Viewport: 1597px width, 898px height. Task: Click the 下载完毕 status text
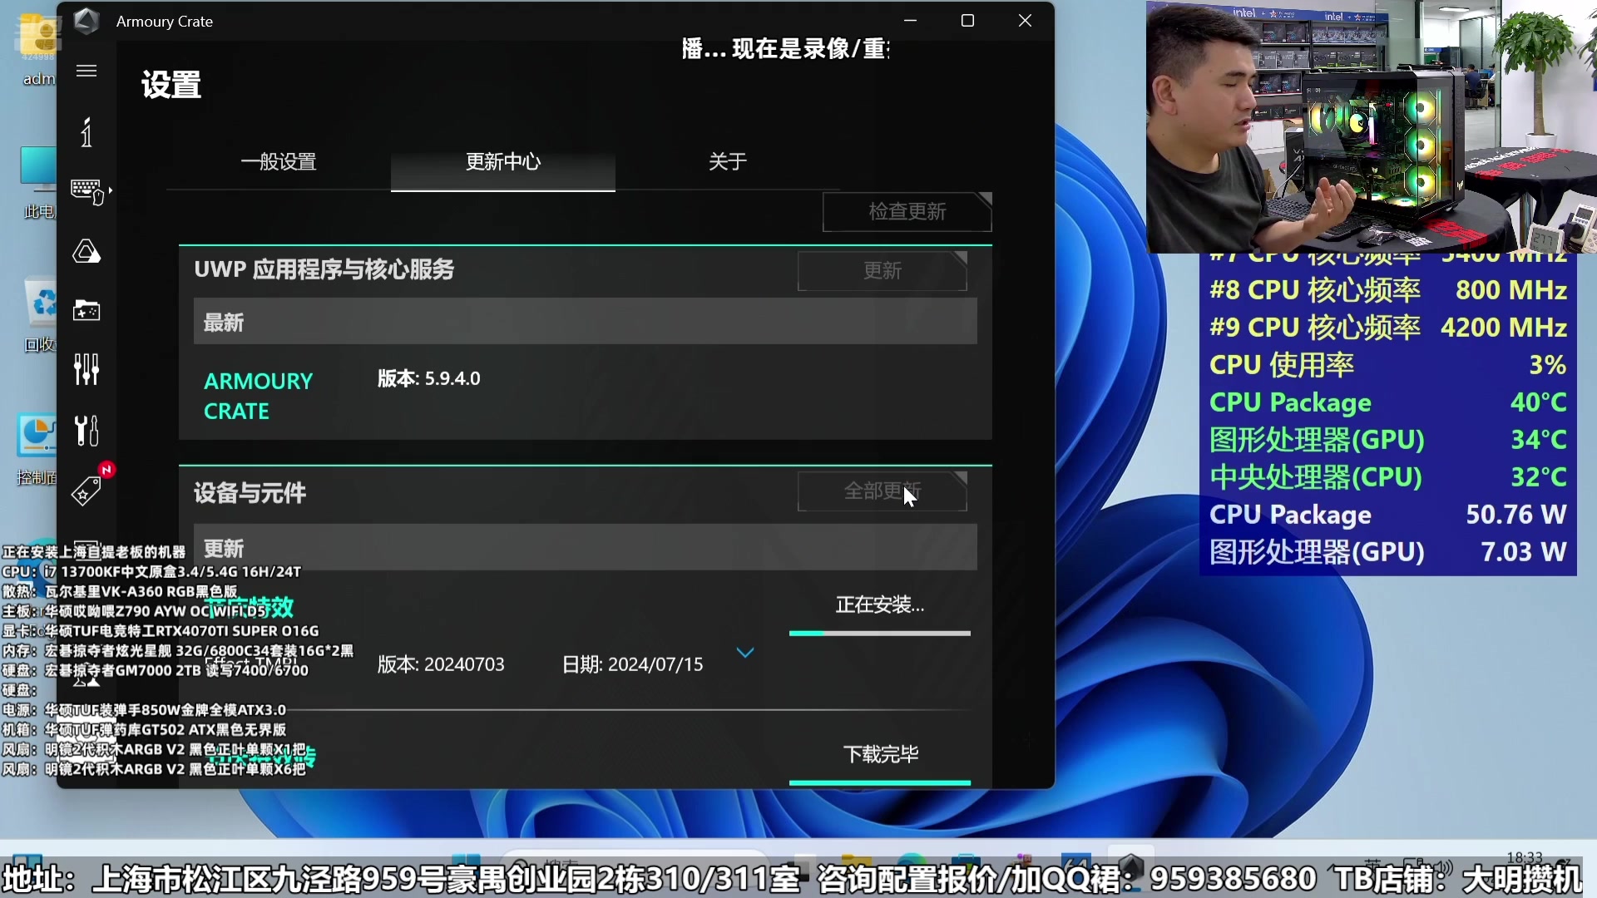click(x=881, y=754)
